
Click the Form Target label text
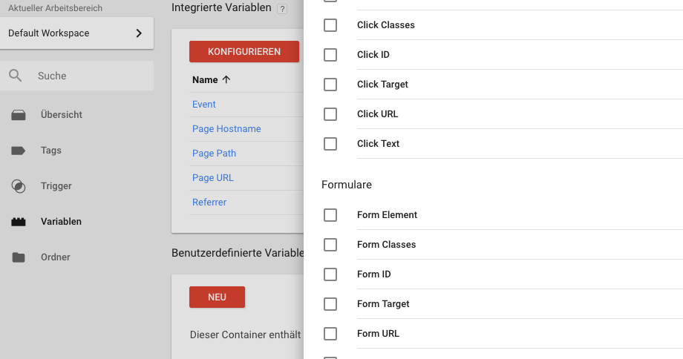tap(383, 303)
